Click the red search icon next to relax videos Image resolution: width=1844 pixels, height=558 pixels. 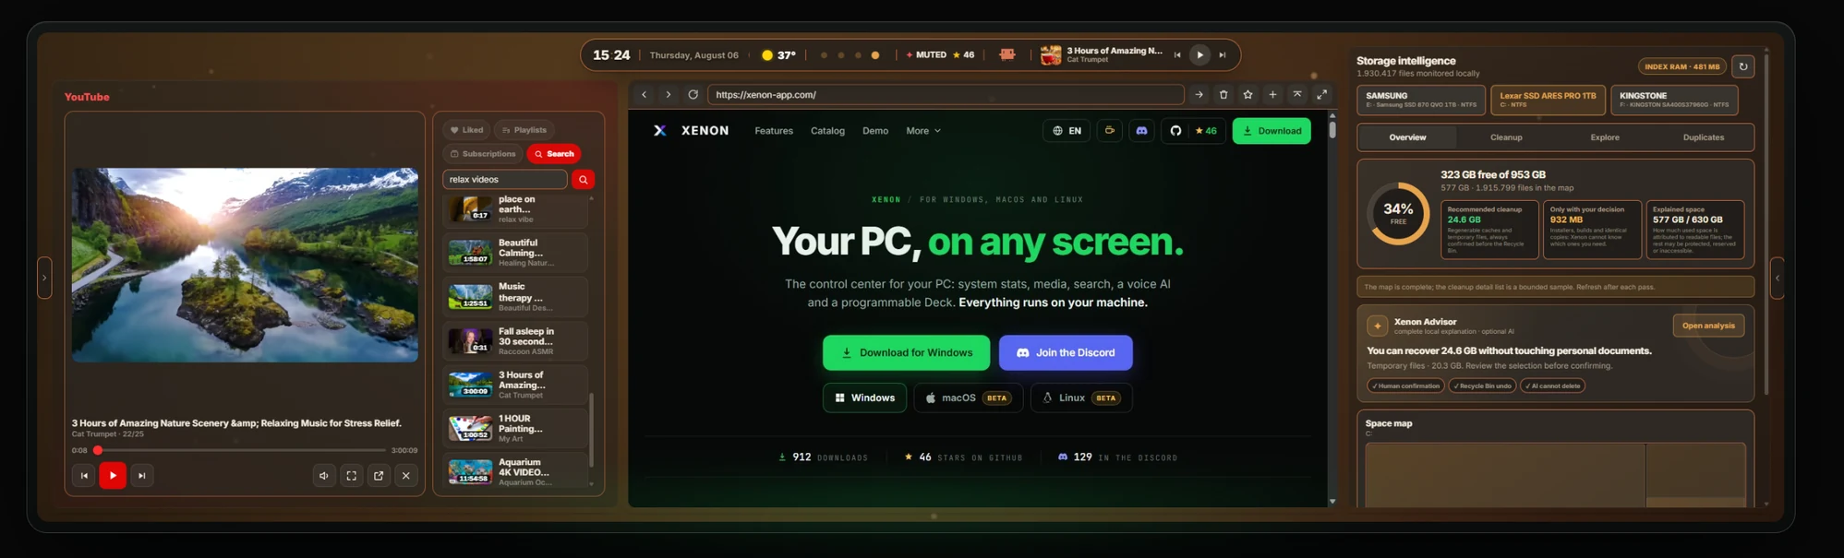click(583, 180)
